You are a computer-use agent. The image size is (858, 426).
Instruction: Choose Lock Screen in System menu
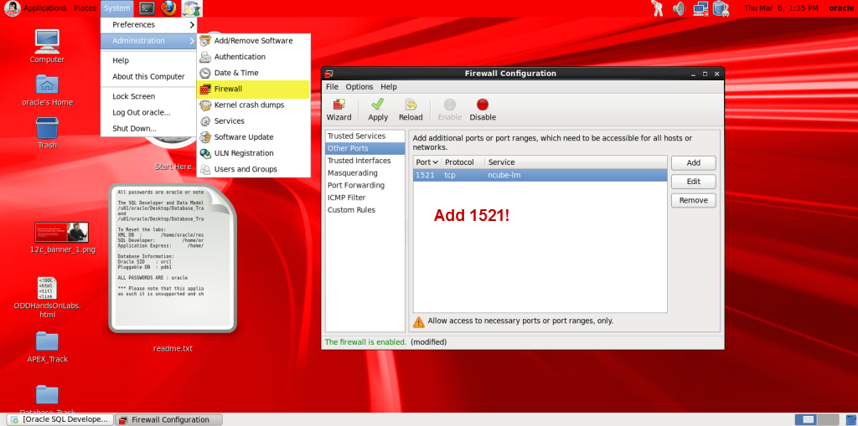[148, 96]
